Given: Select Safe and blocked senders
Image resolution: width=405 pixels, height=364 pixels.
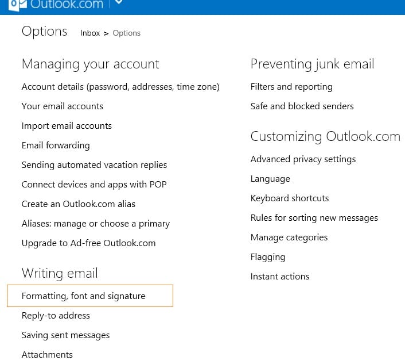Looking at the screenshot, I should [302, 106].
